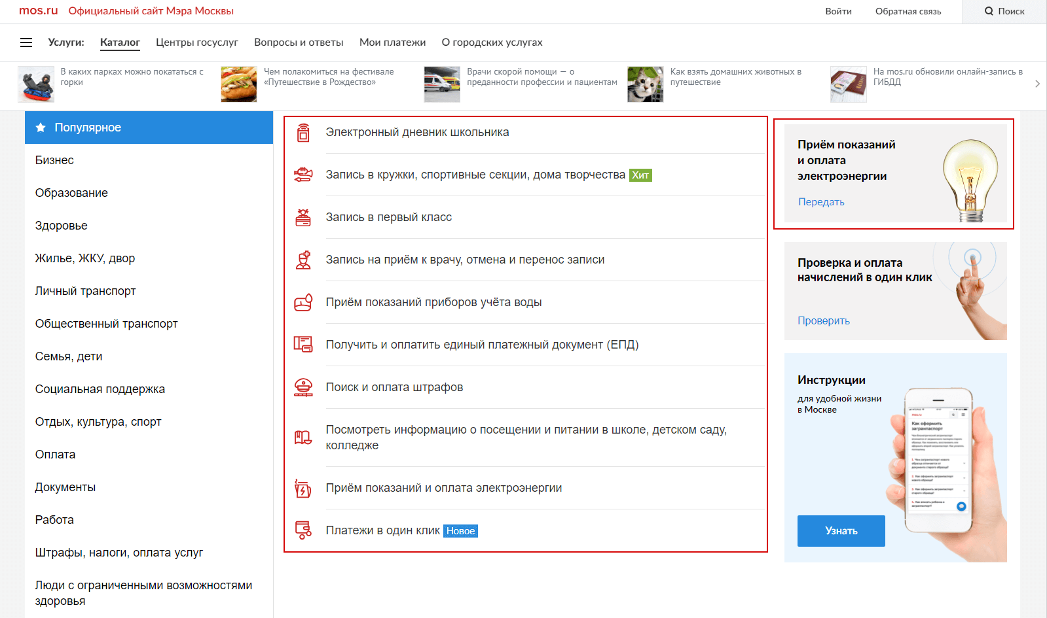Click the fines search police cap icon
This screenshot has width=1047, height=618.
point(303,388)
